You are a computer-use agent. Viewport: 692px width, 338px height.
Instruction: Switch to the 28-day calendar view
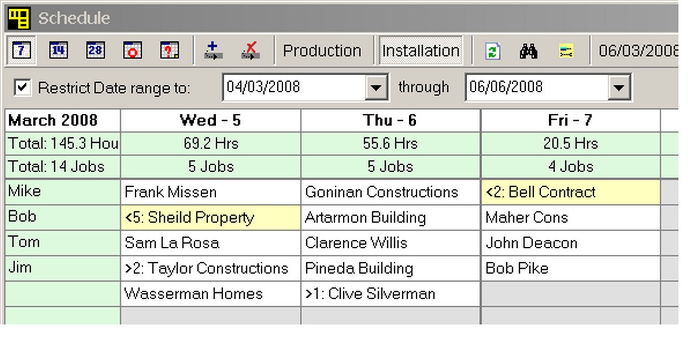(95, 51)
